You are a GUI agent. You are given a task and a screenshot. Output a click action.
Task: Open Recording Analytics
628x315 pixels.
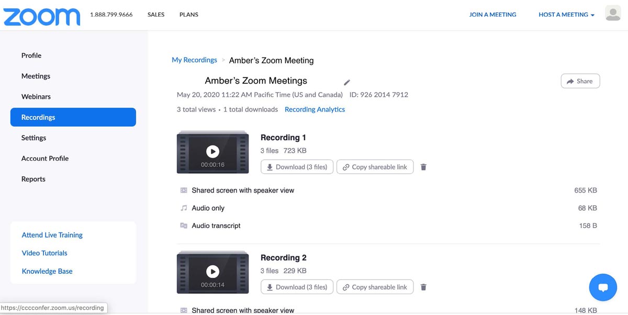[x=315, y=109]
